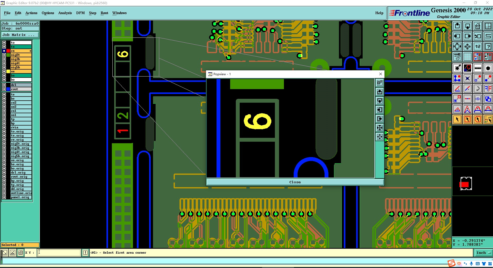Click the popview zoom window icon
The image size is (493, 268).
point(468,68)
